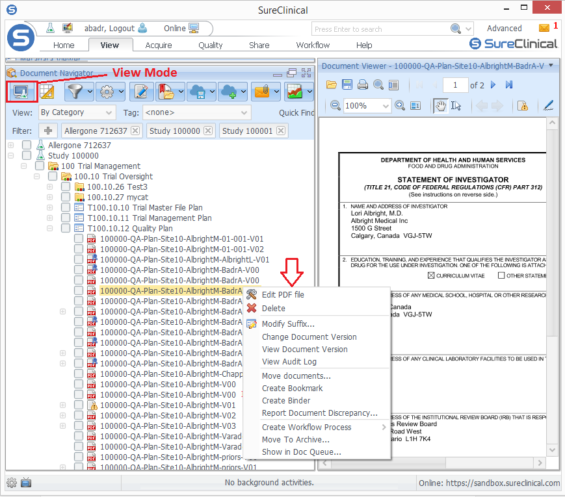Jump to last page in viewer
Image resolution: width=565 pixels, height=497 pixels.
[509, 85]
